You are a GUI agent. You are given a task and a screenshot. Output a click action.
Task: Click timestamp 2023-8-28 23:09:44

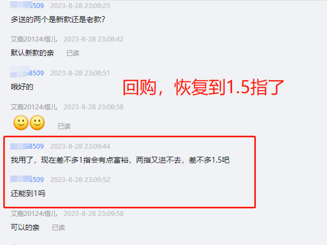point(80,146)
